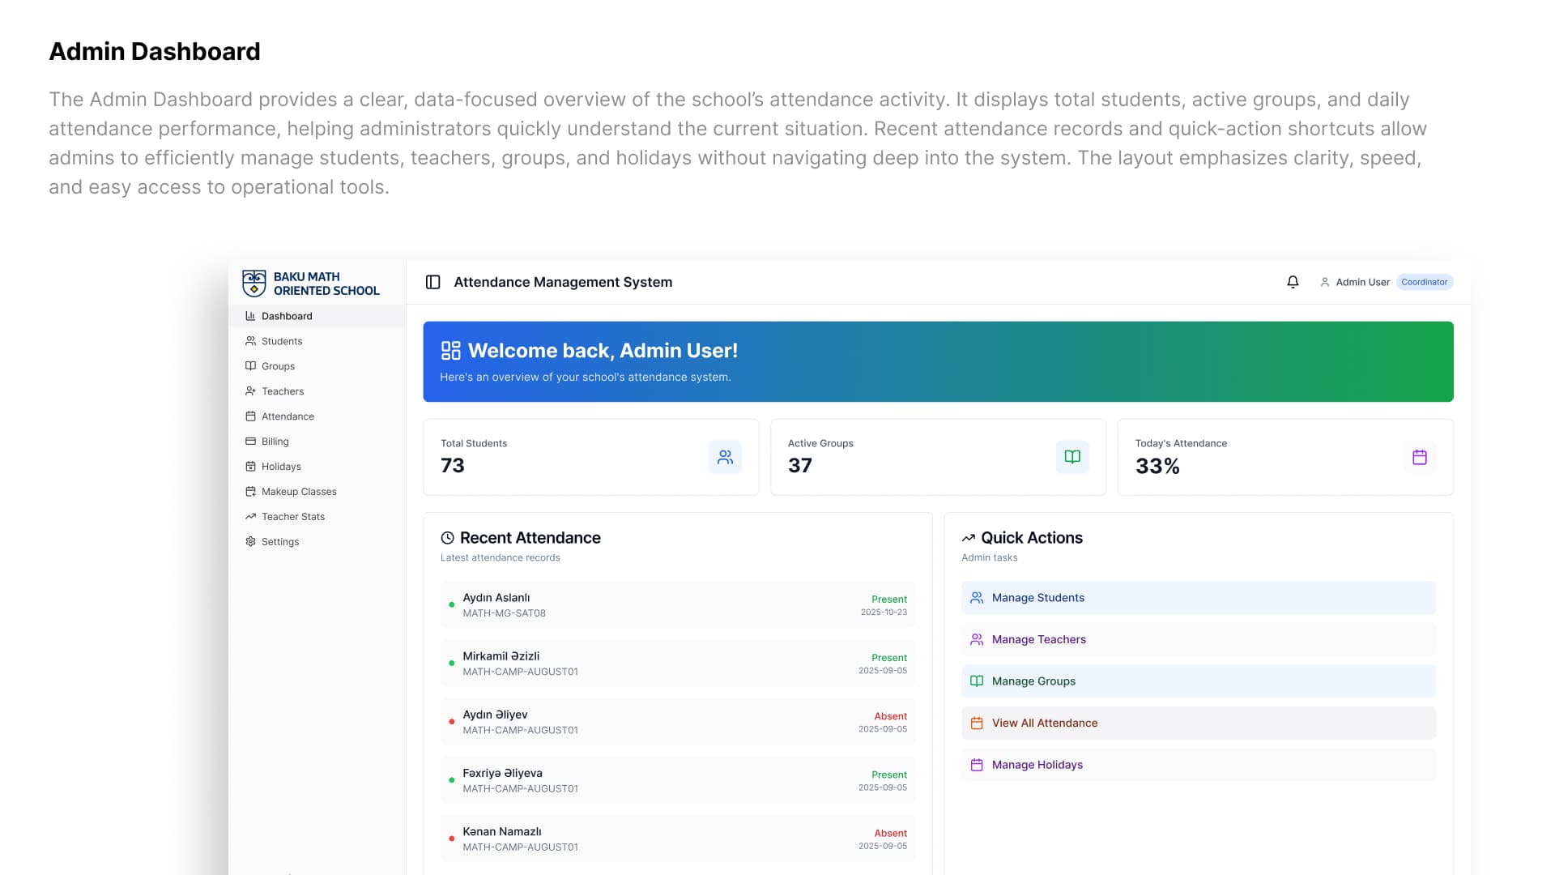Viewport: 1555px width, 875px height.
Task: Go to Groups in the sidebar
Action: pos(278,366)
